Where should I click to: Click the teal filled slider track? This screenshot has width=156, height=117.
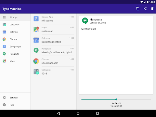coord(98,99)
